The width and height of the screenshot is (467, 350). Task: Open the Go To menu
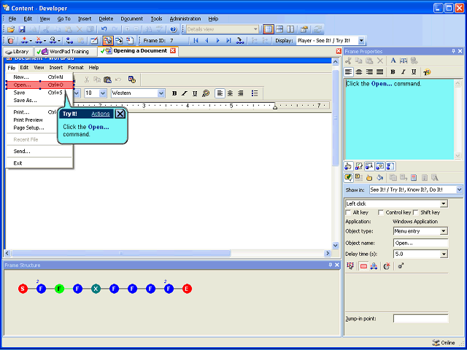click(x=63, y=19)
